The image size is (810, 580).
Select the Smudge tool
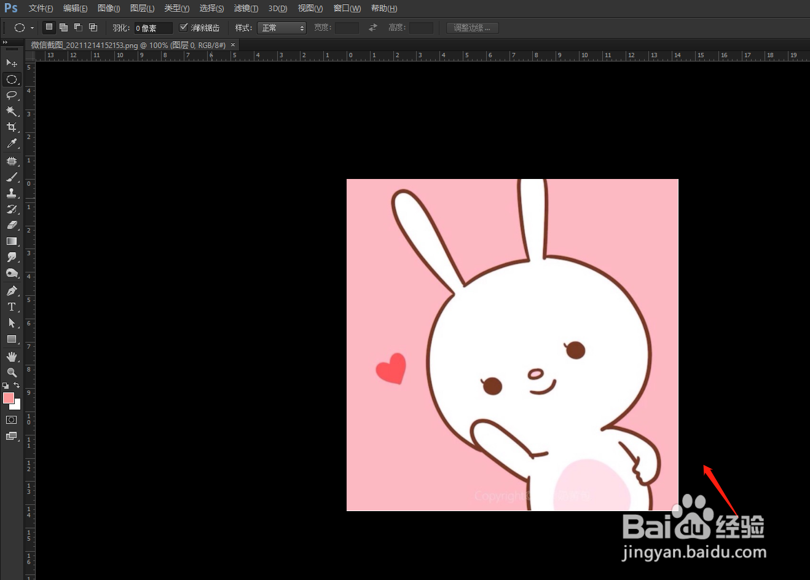click(12, 257)
